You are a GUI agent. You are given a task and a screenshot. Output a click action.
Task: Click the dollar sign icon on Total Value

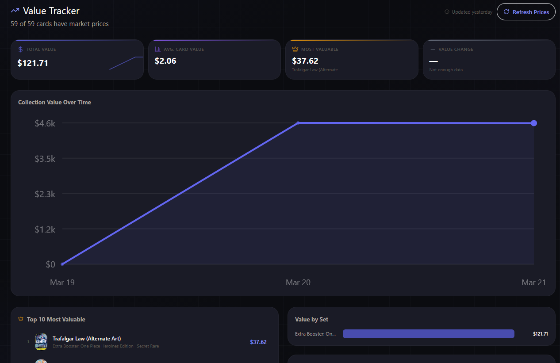[20, 50]
